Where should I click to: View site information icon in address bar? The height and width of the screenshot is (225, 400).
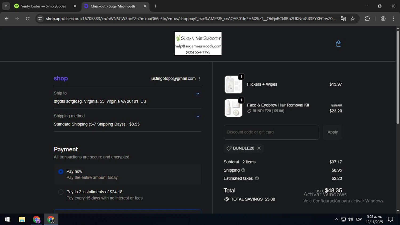(40, 19)
